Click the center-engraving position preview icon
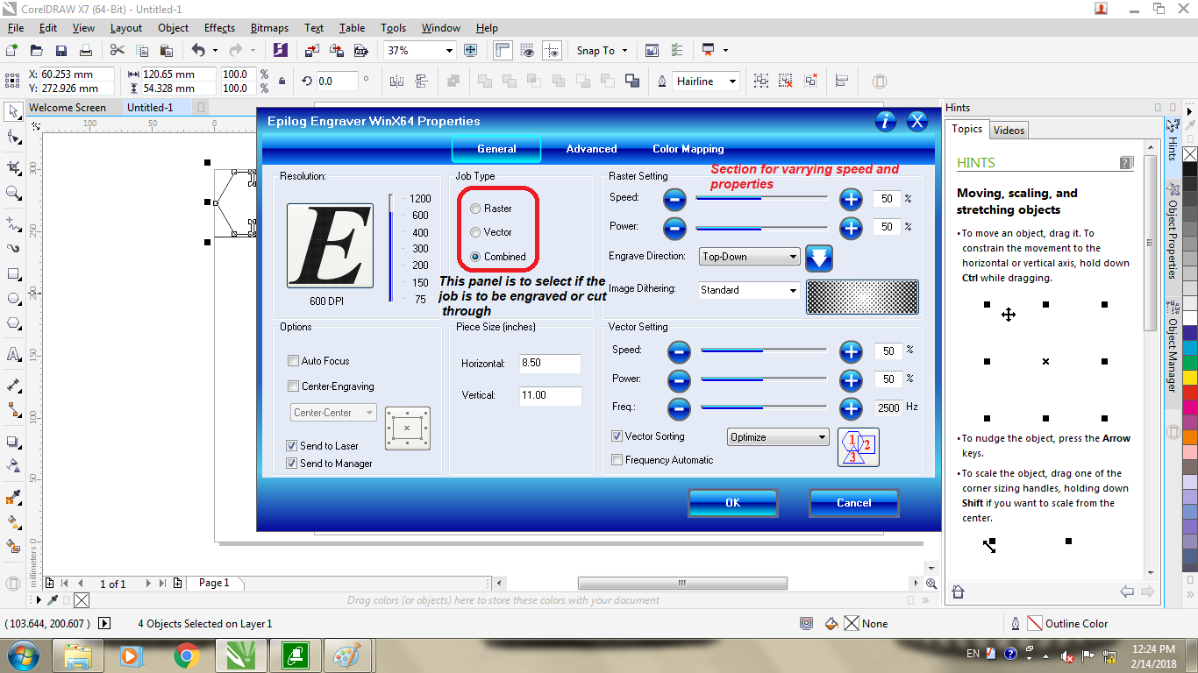The height and width of the screenshot is (673, 1198). click(x=408, y=428)
